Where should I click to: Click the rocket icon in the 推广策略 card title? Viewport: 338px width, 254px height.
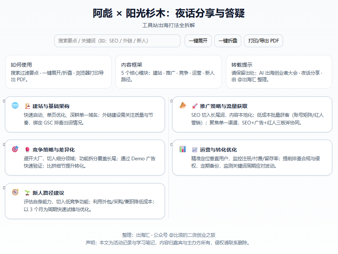pyautogui.click(x=194, y=106)
